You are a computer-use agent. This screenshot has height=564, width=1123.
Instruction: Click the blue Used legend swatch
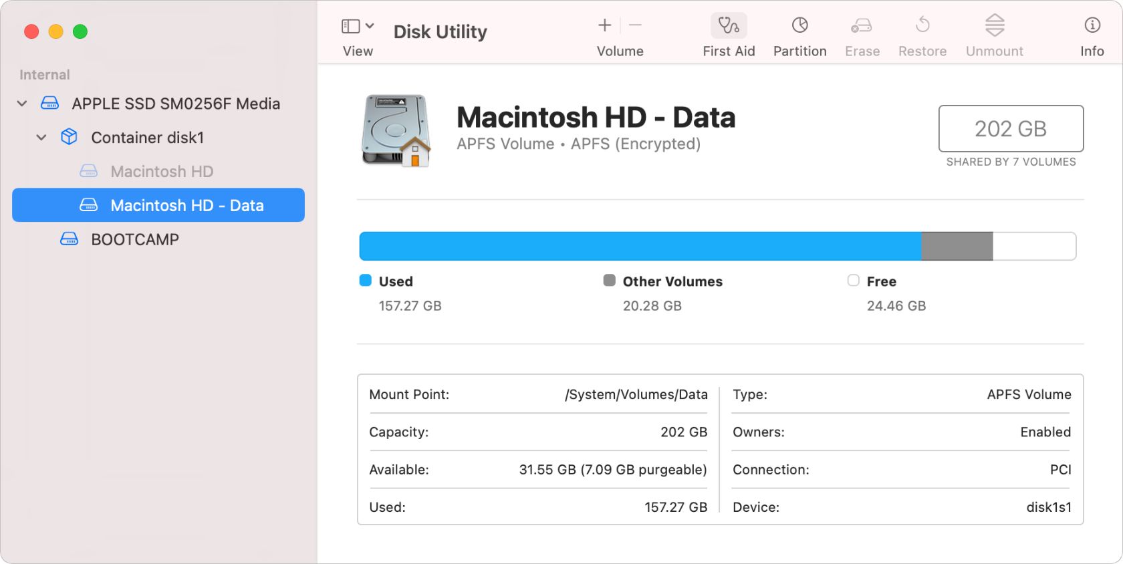point(366,281)
